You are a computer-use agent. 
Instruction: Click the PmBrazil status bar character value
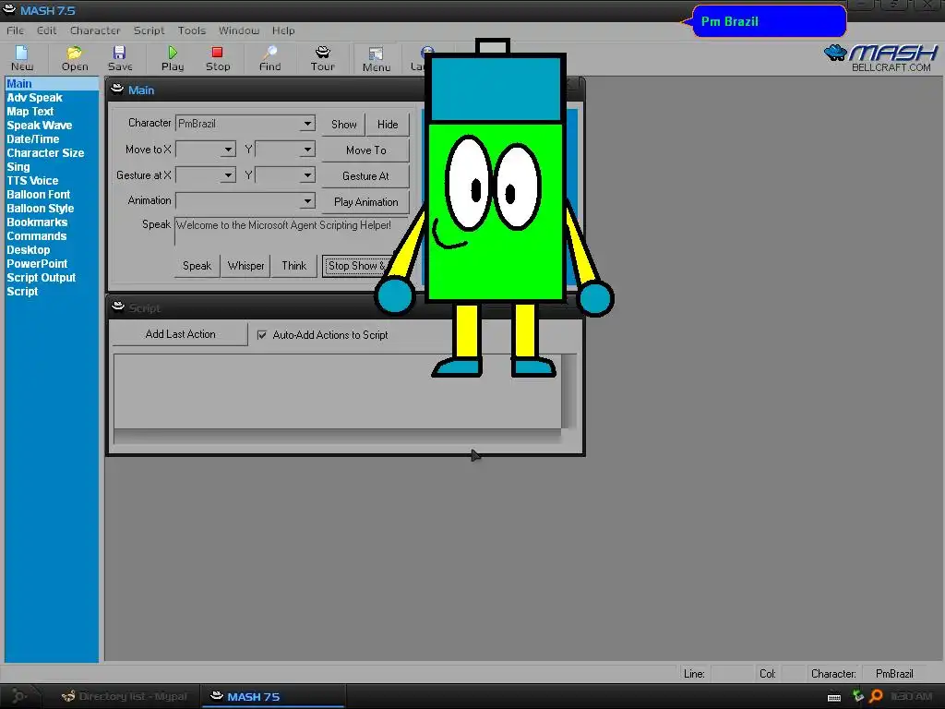[893, 673]
